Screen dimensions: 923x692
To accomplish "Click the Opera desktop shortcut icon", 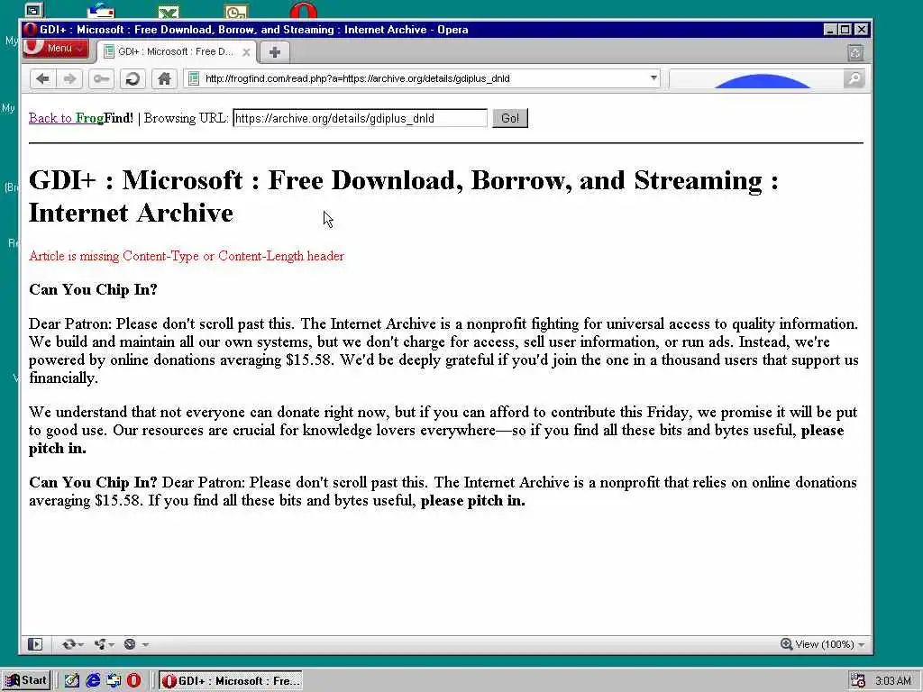I will point(304,10).
